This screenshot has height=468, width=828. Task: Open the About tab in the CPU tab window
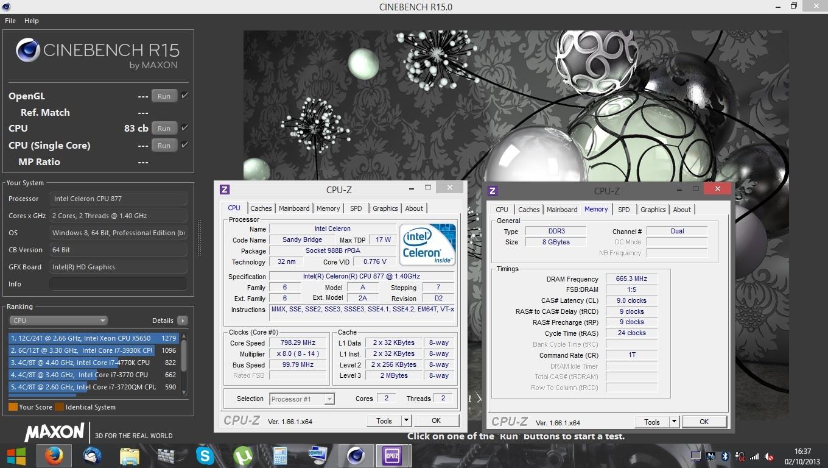414,208
